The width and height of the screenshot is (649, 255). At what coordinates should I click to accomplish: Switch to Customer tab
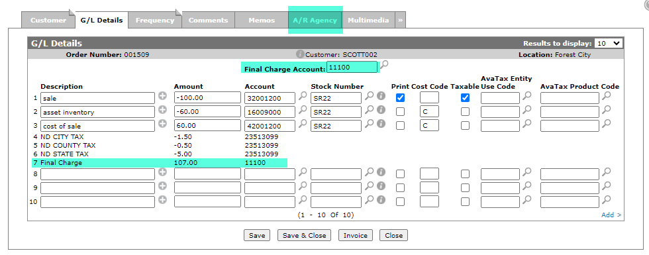[x=48, y=20]
